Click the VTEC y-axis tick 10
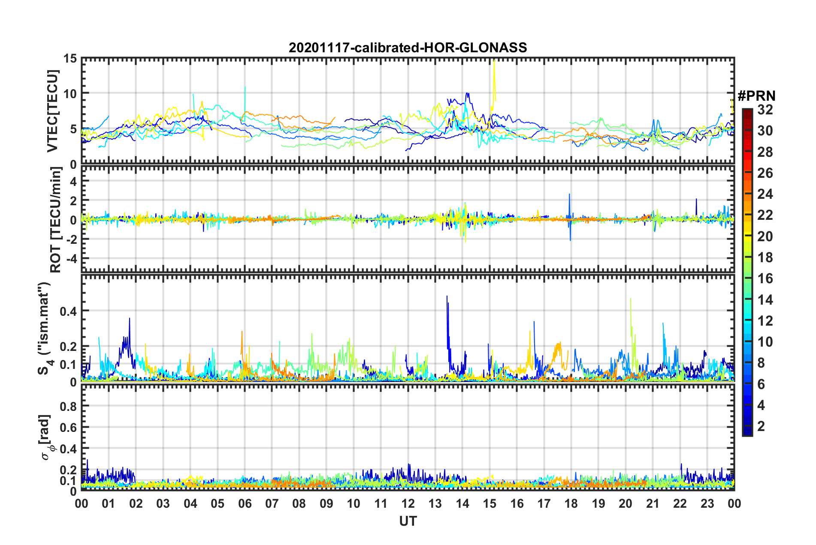This screenshot has height=545, width=816. 70,94
